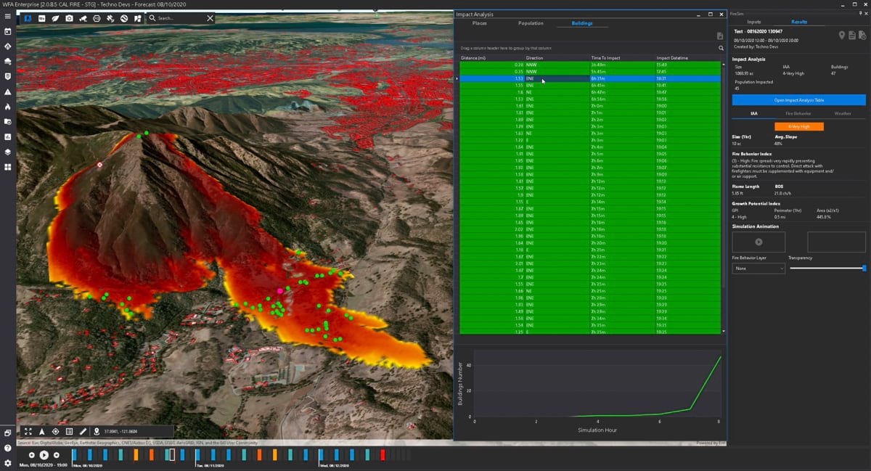Open the hamburger menu in left sidebar
This screenshot has width=871, height=471.
7,16
